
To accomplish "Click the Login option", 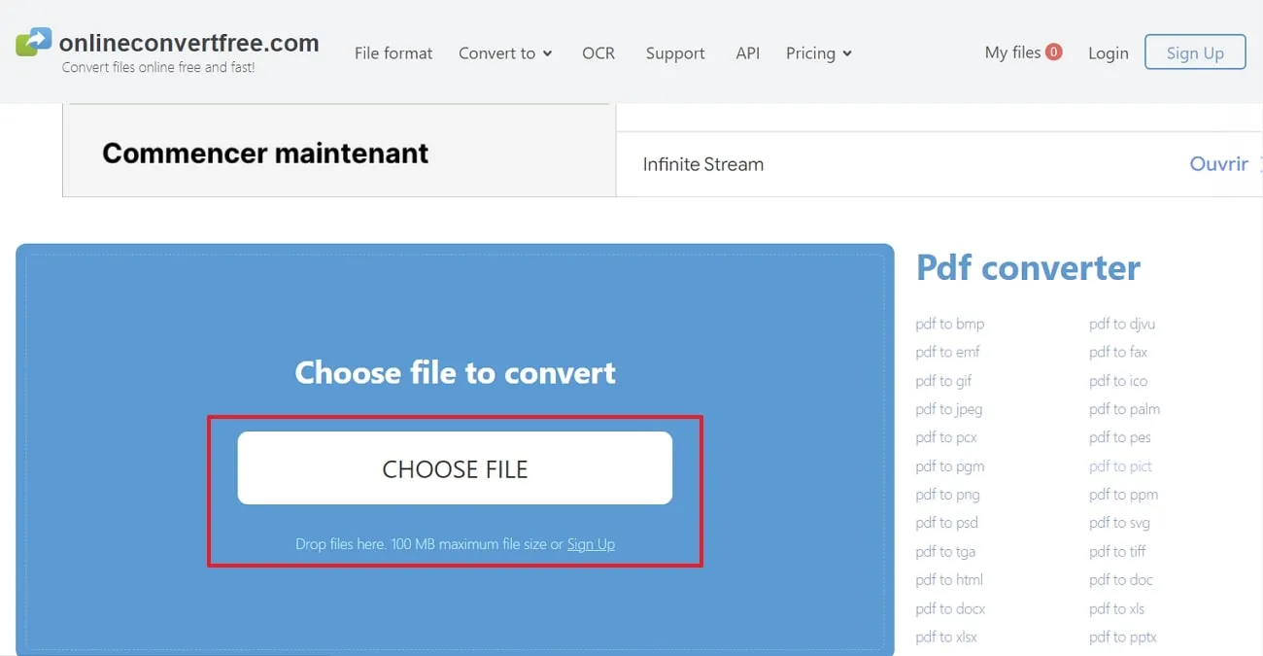I will point(1108,53).
